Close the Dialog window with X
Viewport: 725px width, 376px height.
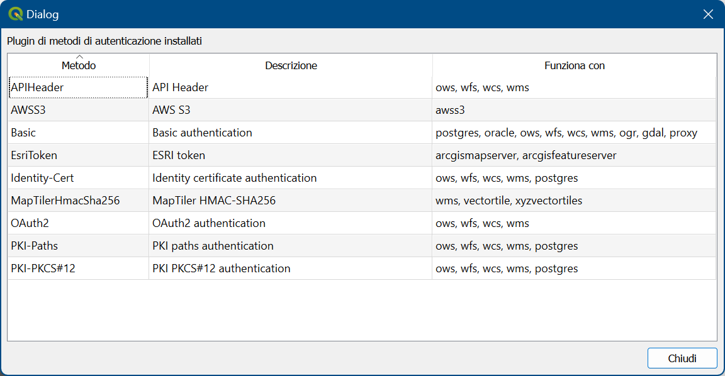point(708,14)
